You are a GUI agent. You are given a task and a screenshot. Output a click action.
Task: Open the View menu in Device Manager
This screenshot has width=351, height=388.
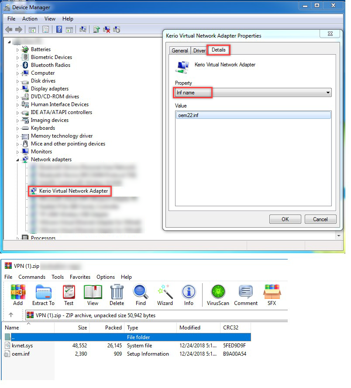click(x=50, y=19)
